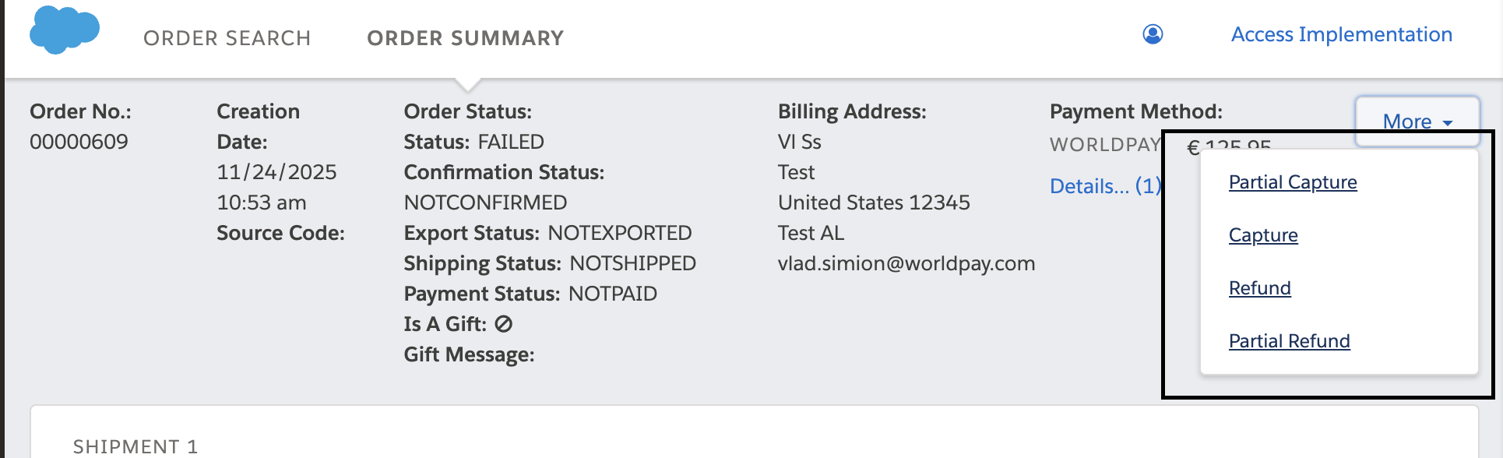Open the payment Details... (1) link

(1105, 186)
